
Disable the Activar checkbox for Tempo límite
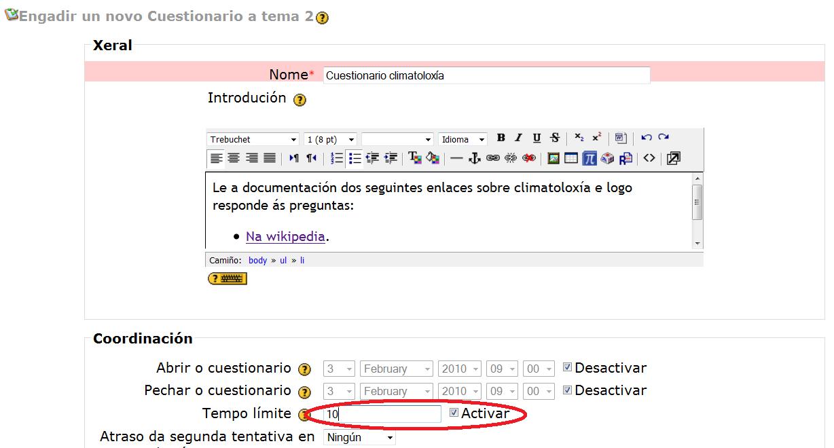click(x=454, y=413)
